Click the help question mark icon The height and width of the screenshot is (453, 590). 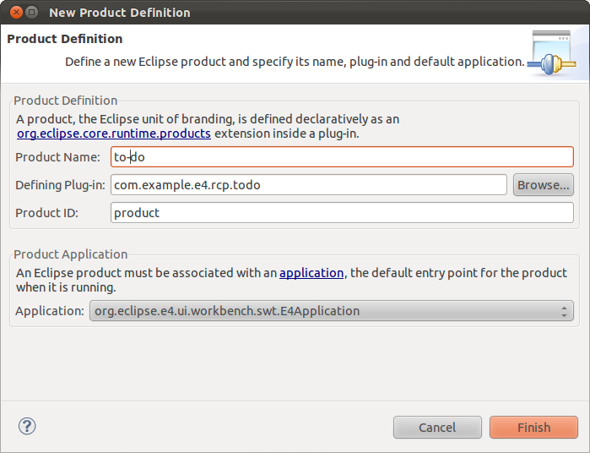tap(27, 426)
